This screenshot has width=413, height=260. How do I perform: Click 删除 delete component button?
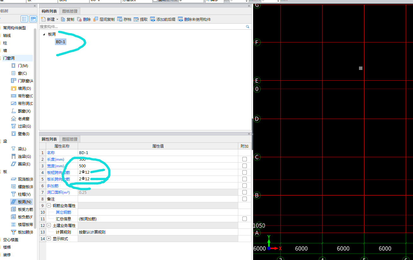tap(84, 19)
